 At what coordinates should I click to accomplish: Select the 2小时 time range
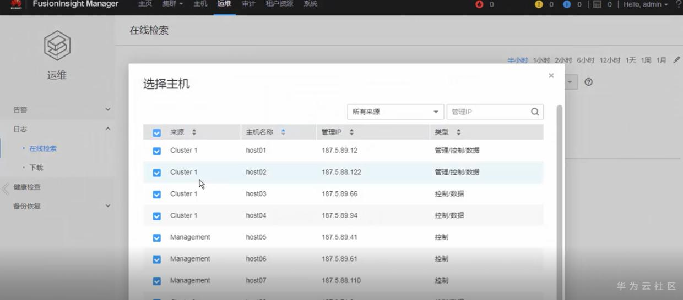tap(563, 60)
